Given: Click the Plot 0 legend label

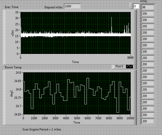Looking at the screenshot, I should pos(119,66).
